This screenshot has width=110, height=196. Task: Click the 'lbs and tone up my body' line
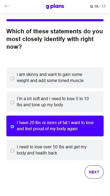[x=40, y=105]
